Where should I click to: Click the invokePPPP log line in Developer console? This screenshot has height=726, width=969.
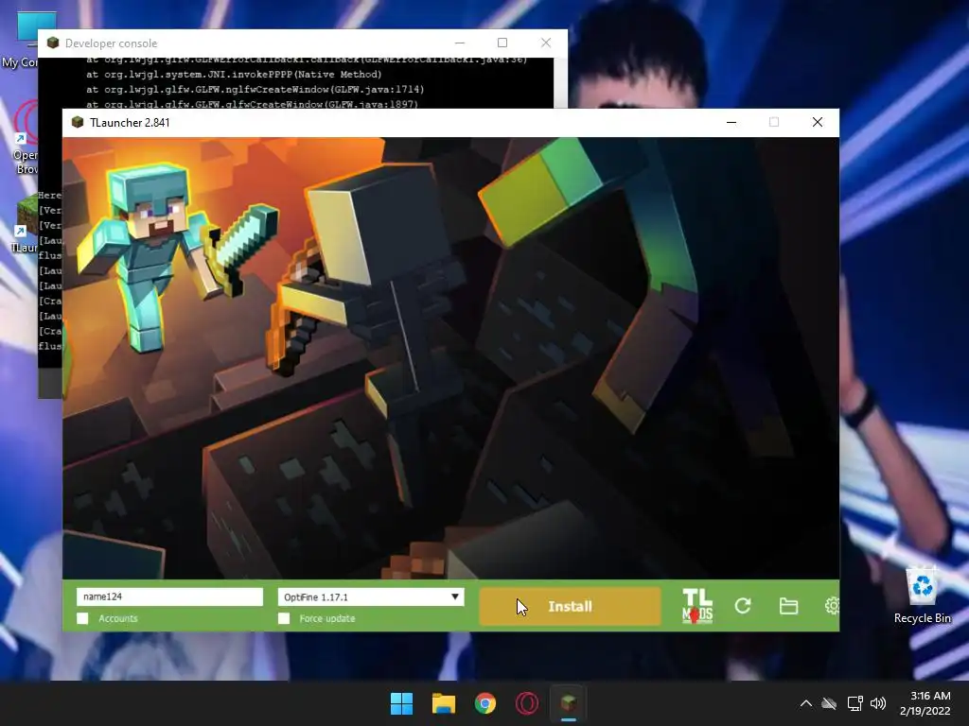pos(234,74)
